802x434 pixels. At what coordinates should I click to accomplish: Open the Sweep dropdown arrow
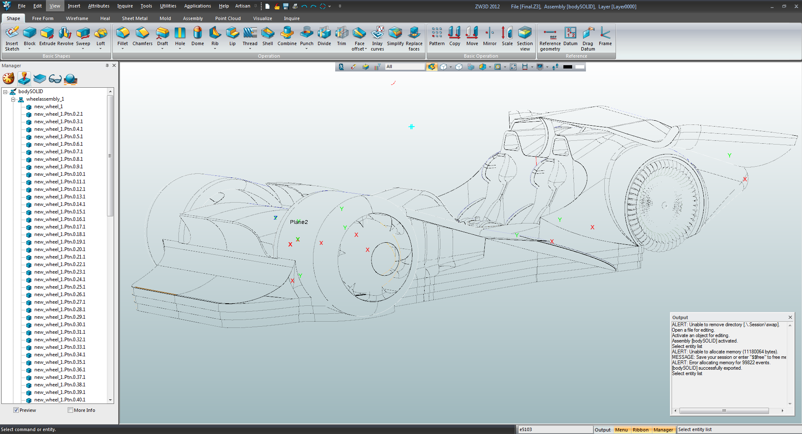83,49
